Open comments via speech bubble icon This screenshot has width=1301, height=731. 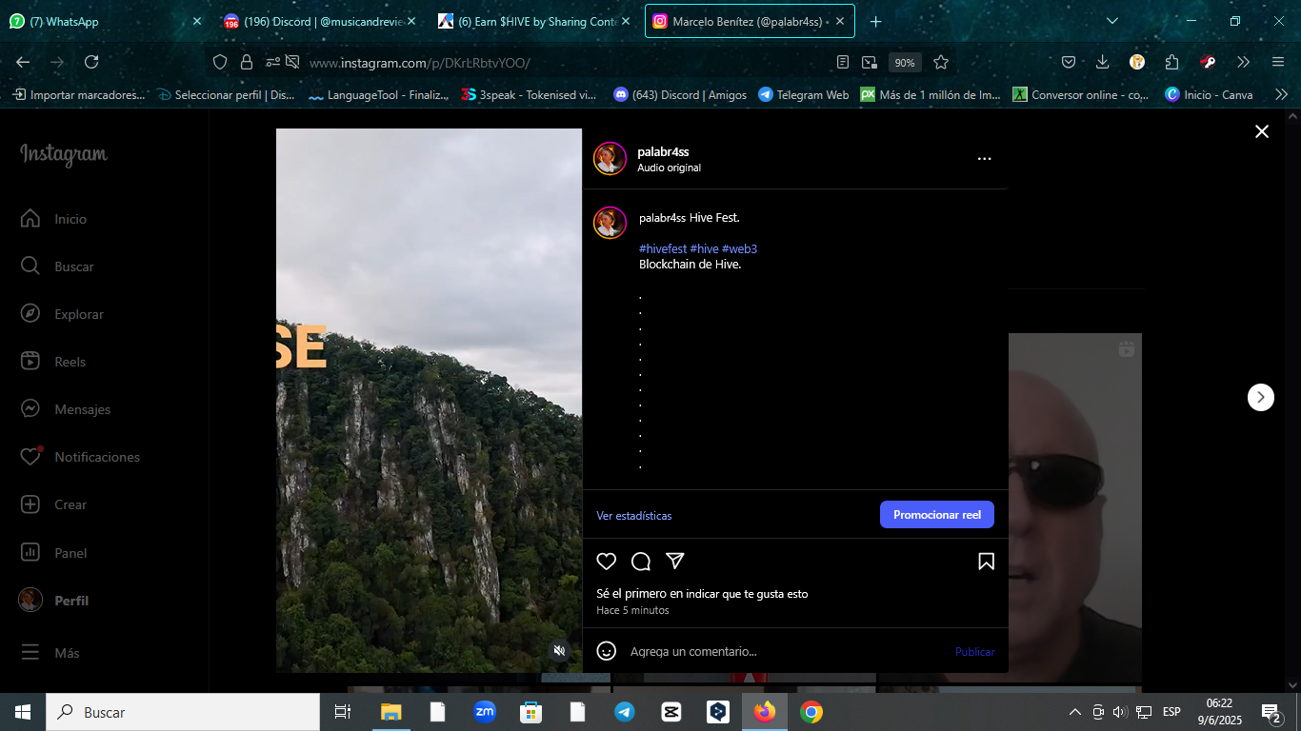coord(641,562)
